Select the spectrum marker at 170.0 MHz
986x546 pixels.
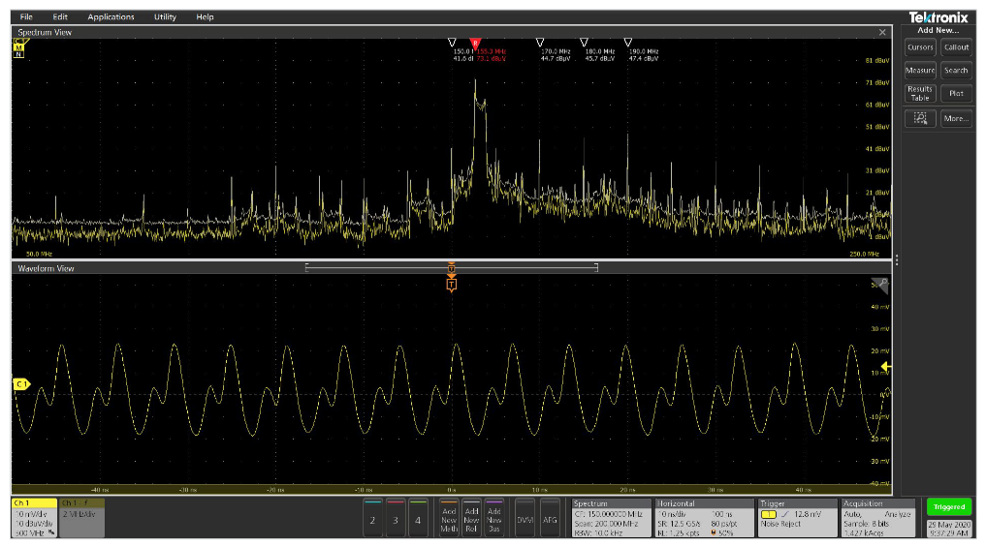pyautogui.click(x=539, y=43)
